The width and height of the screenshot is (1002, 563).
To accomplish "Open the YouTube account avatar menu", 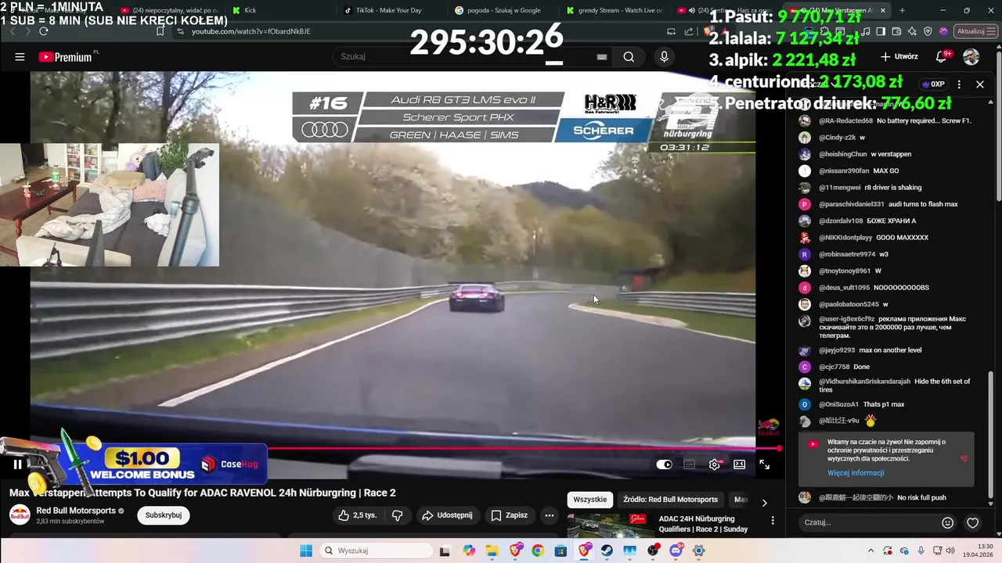I will pyautogui.click(x=971, y=57).
